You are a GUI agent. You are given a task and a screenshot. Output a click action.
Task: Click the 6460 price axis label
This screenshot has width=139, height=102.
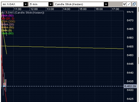130,38
